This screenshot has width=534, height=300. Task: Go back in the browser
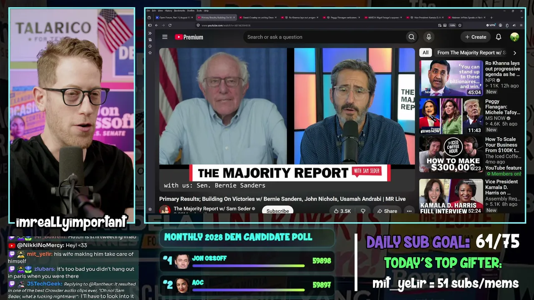click(156, 25)
